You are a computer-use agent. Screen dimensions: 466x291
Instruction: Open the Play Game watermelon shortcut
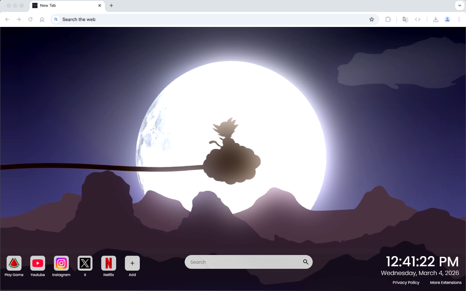[x=14, y=263]
